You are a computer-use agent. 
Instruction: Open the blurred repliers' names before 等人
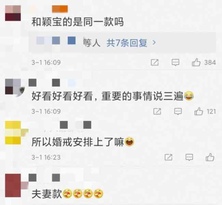(x=56, y=41)
